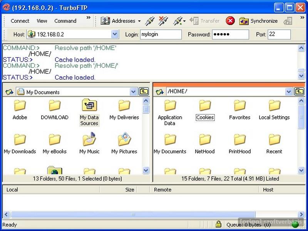Click the queue horizontal scrollbar thumb
The image size is (308, 231).
133,214
